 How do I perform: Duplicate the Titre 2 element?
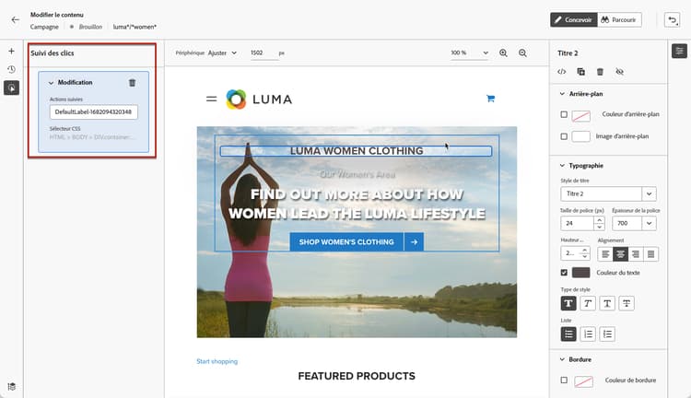coord(580,72)
